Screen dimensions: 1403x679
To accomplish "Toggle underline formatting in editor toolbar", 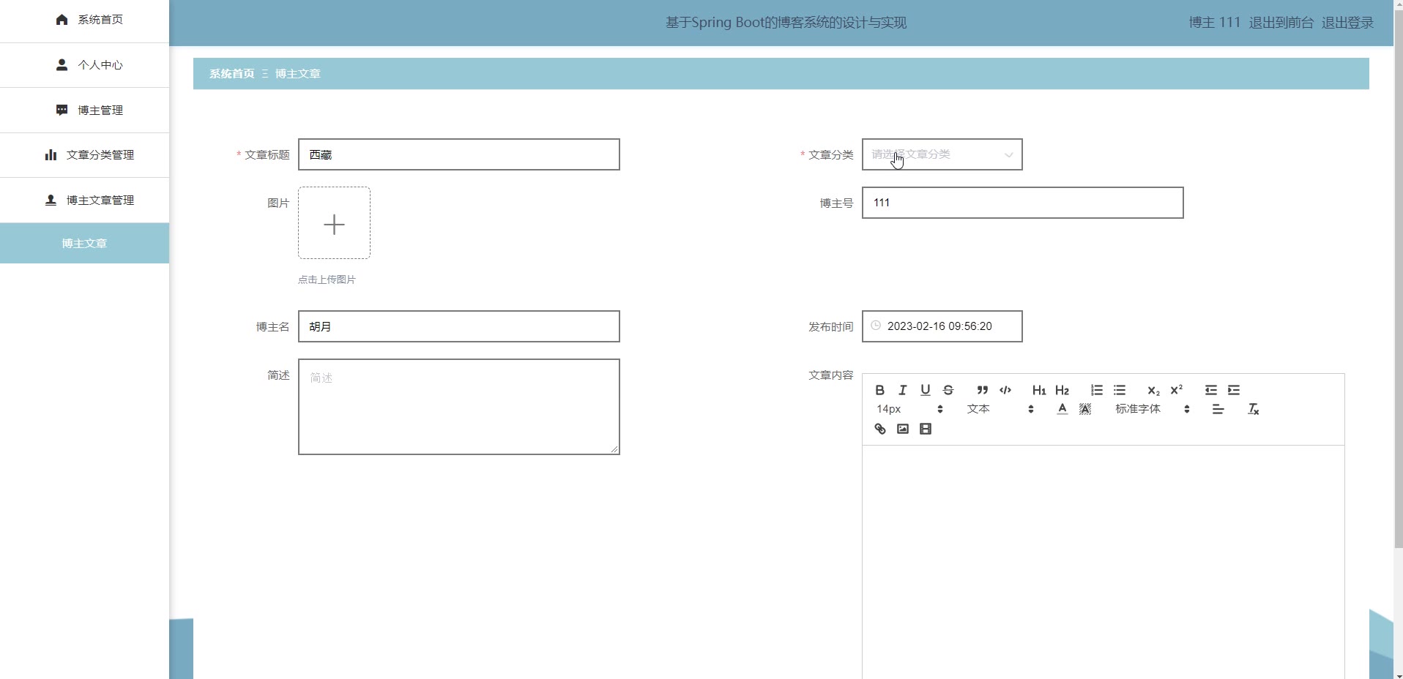I will click(x=925, y=390).
